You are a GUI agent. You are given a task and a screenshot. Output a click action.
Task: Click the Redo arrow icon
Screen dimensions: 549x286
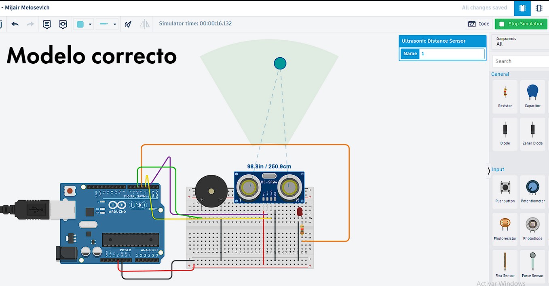click(30, 24)
